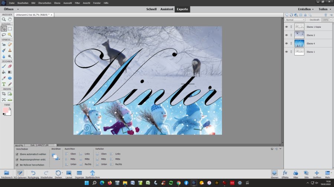Viewport: 334px width, 187px height.
Task: Select the Blur drop tool
Action: click(x=4, y=57)
